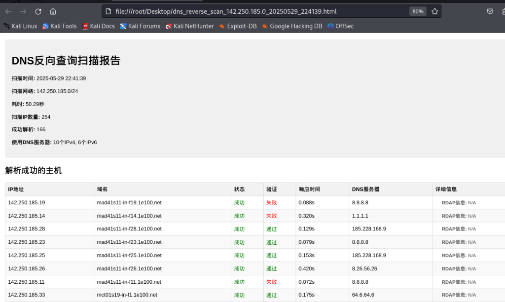505x302 pixels.
Task: Reset zoom via the 80% badge
Action: coord(417,11)
